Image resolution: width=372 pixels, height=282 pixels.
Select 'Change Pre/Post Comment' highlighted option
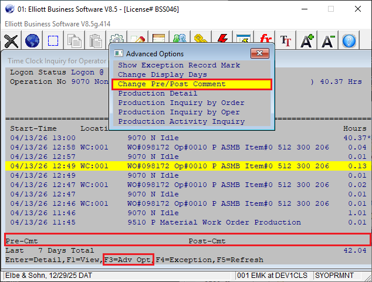pos(171,84)
